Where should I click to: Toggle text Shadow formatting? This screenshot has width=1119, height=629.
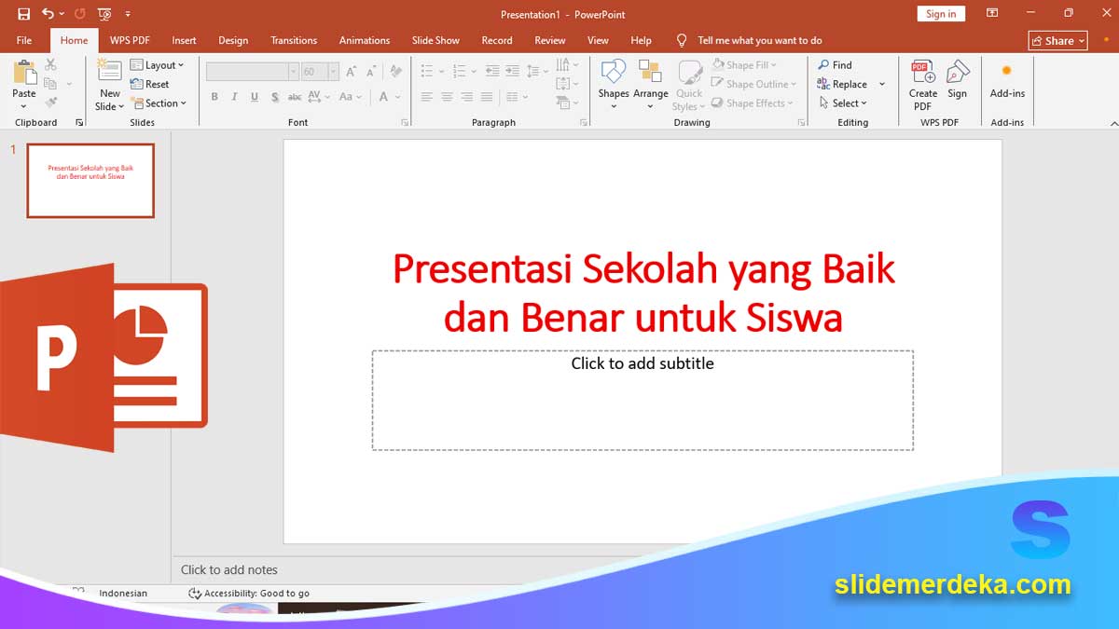click(274, 97)
